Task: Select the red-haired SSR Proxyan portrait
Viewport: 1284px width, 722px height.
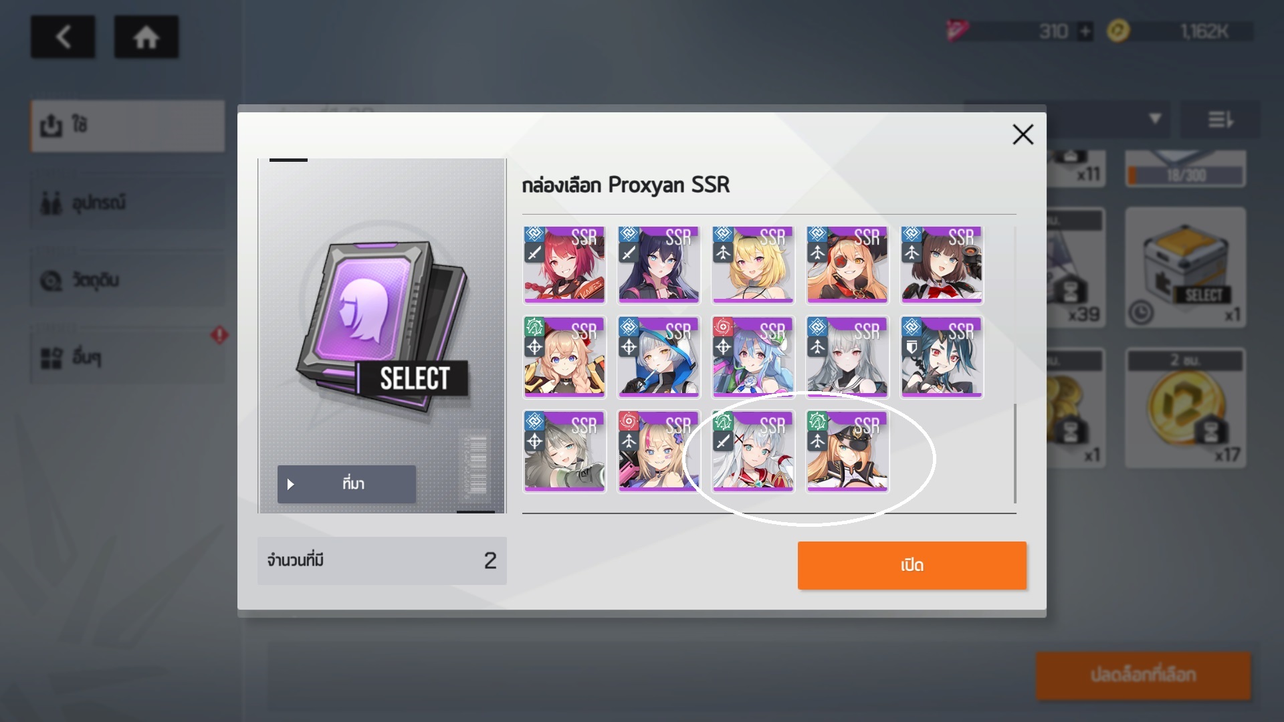Action: 564,264
